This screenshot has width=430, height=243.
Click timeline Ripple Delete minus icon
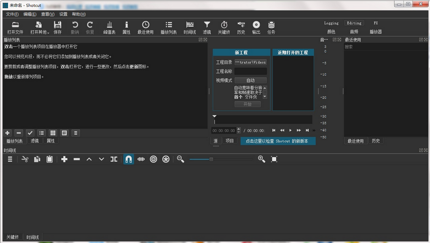(77, 159)
